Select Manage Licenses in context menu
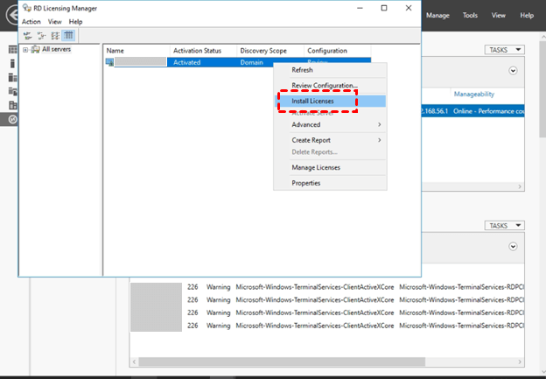The image size is (546, 379). click(316, 167)
